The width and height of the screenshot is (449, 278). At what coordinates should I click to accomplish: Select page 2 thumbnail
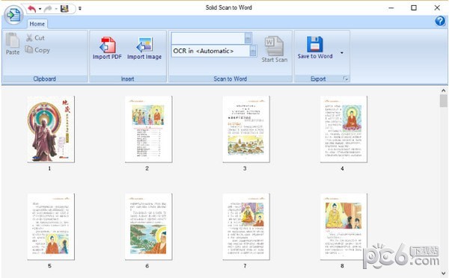pyautogui.click(x=148, y=129)
